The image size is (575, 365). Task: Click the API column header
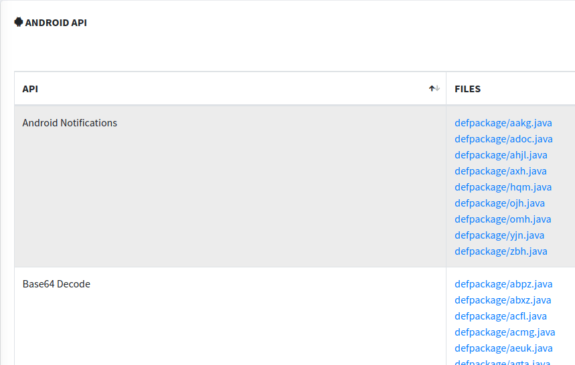[230, 89]
